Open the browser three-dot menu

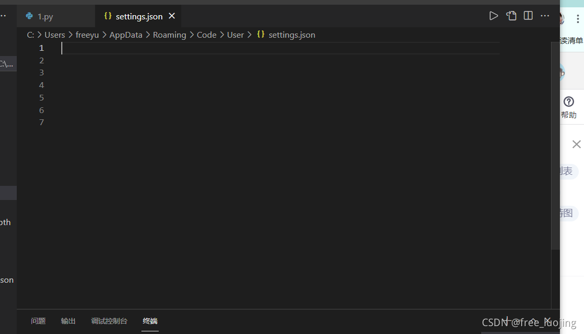578,19
